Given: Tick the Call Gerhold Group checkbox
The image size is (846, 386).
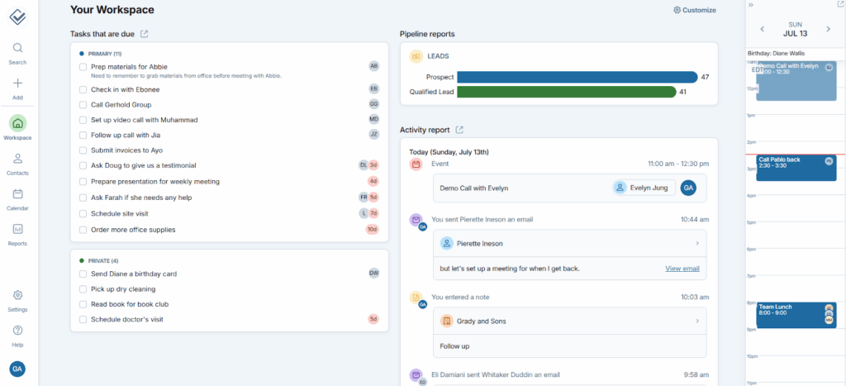Looking at the screenshot, I should point(83,105).
